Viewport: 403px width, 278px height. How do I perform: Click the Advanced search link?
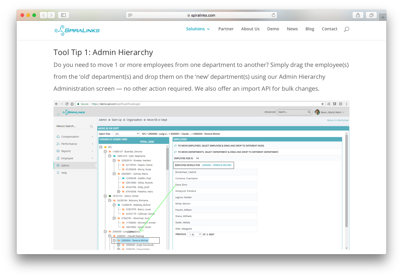click(270, 112)
